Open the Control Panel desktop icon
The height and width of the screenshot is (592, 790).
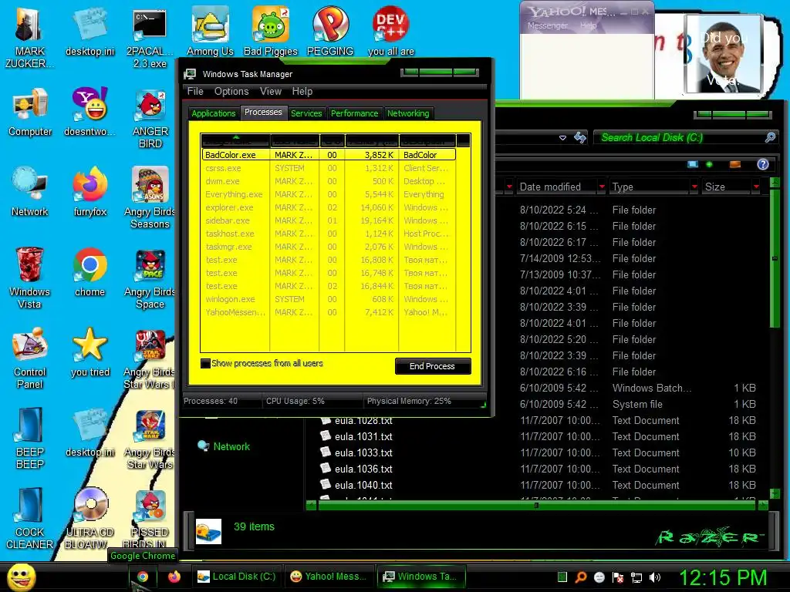30,358
